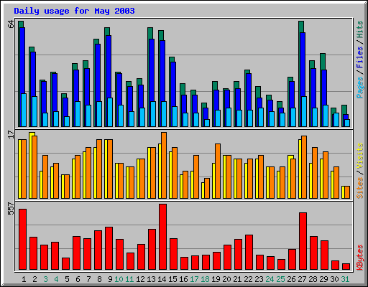Click day 28 on the x-axis

point(313,279)
